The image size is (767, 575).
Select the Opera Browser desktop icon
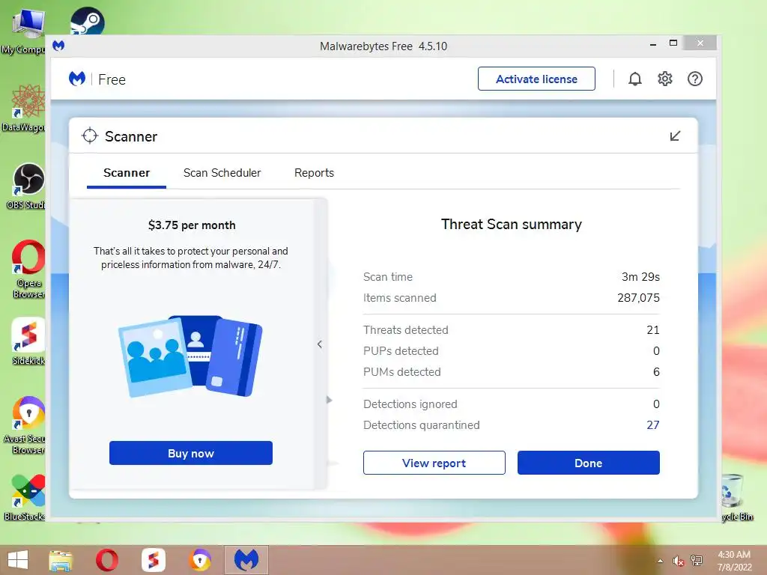coord(28,269)
